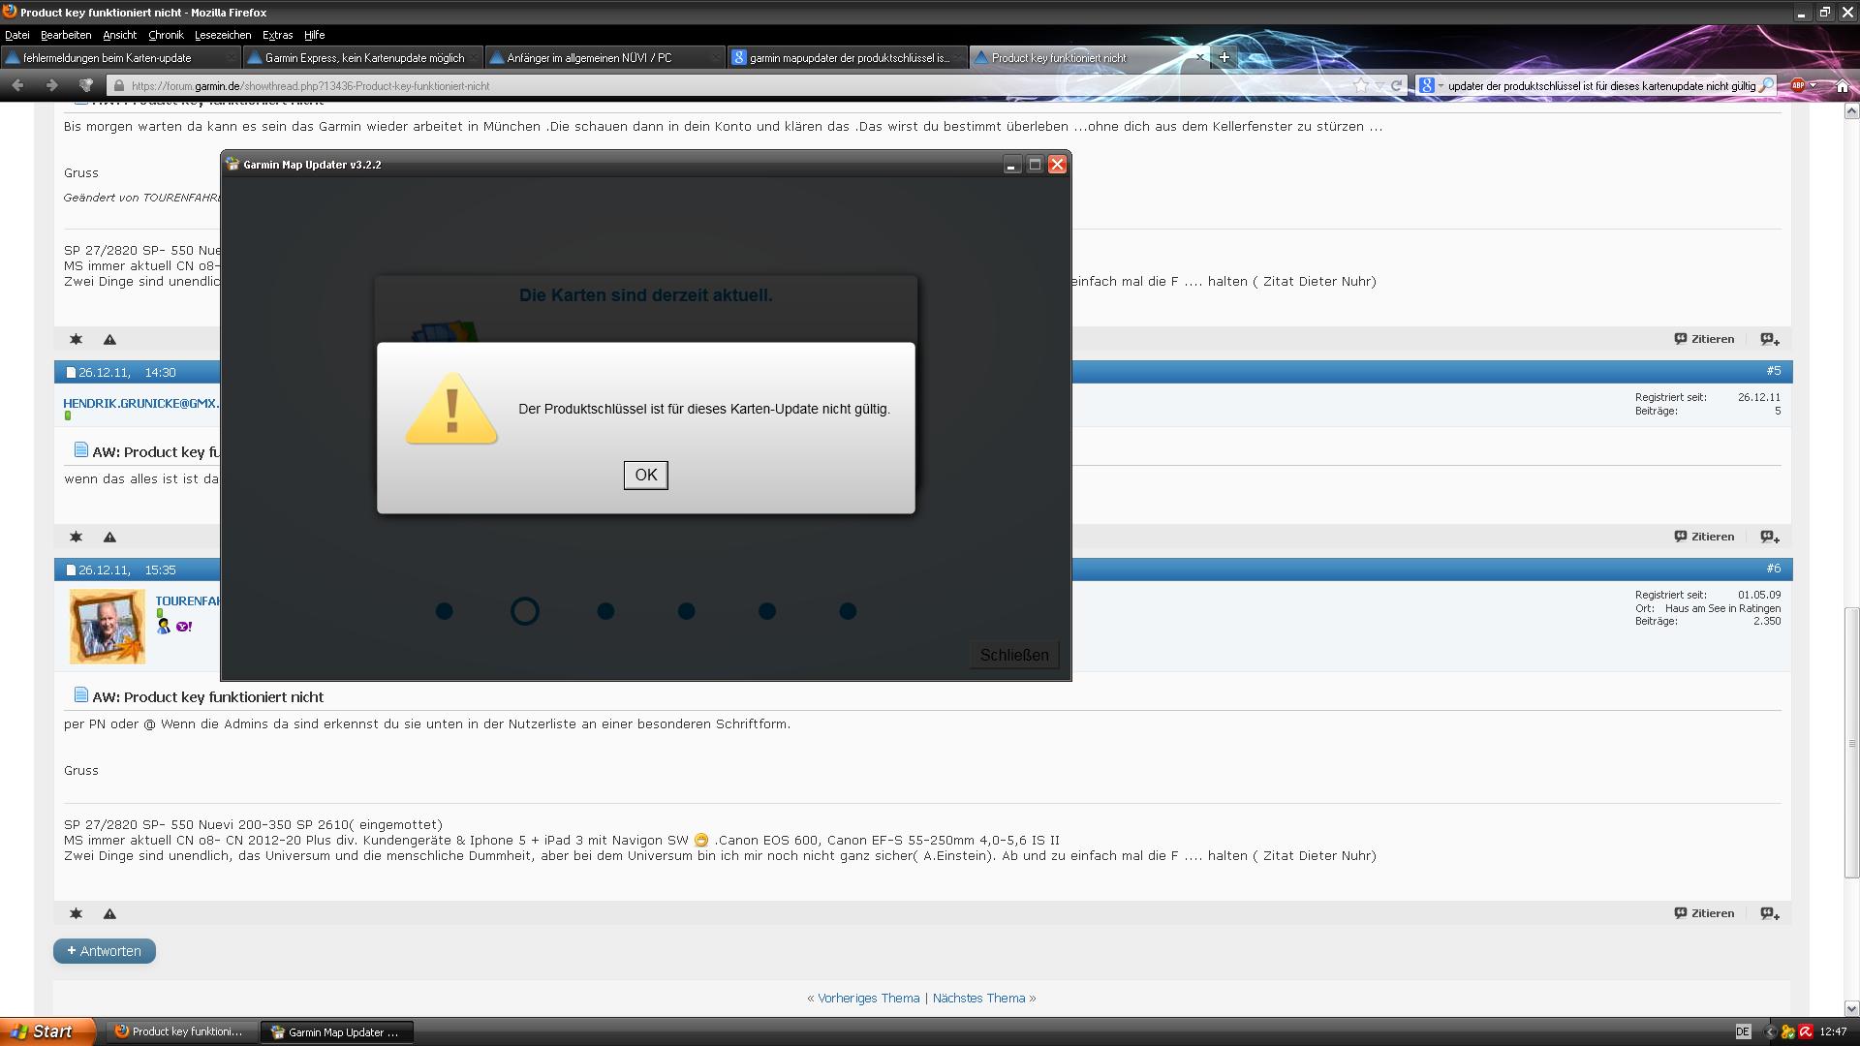Viewport: 1860px width, 1046px height.
Task: Click the Adblock Plus ABP icon
Action: click(1797, 85)
